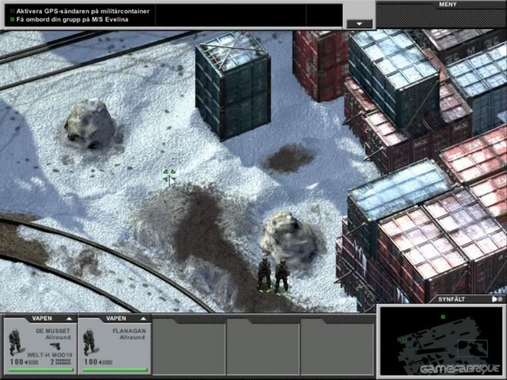This screenshot has height=380, width=507.
Task: Click the checkbox beside 'Få ombord din grupp'
Action: [12, 20]
